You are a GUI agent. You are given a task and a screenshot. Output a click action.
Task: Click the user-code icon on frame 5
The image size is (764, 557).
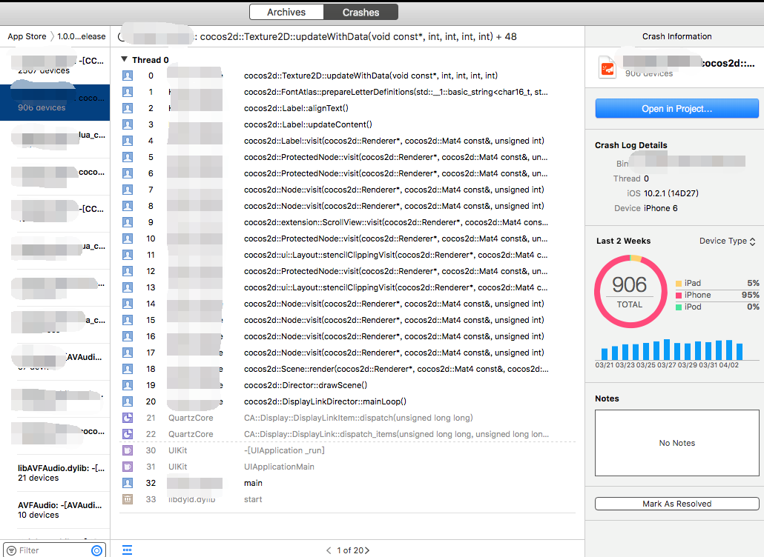(128, 157)
